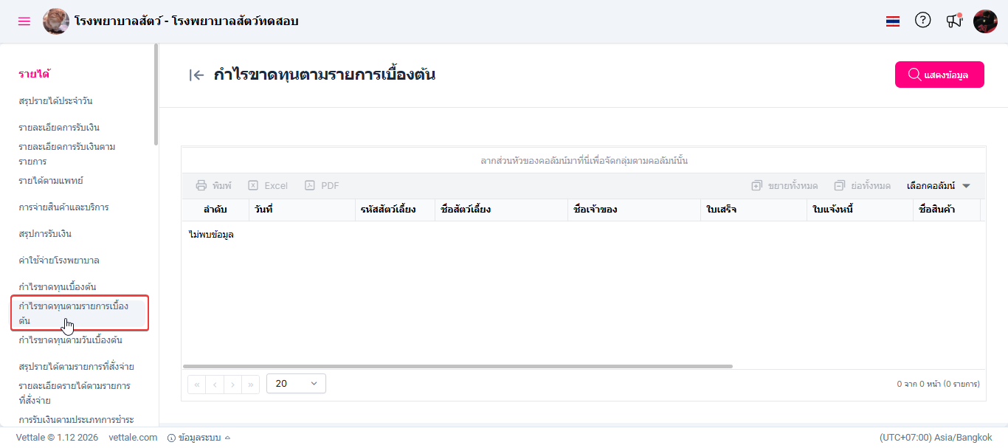Open สรุปรายได้ตามรายการที่สั่งจ่าย in sidebar
The width and height of the screenshot is (1008, 448).
point(76,367)
